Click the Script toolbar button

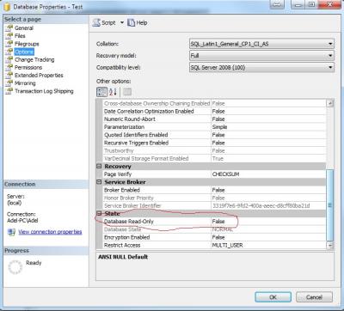tap(104, 22)
